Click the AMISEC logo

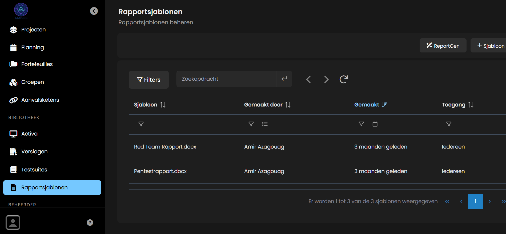pyautogui.click(x=21, y=11)
